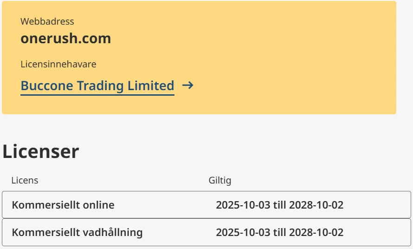Click the Licens column header
Screen dimensions: 413x249
tap(25, 180)
